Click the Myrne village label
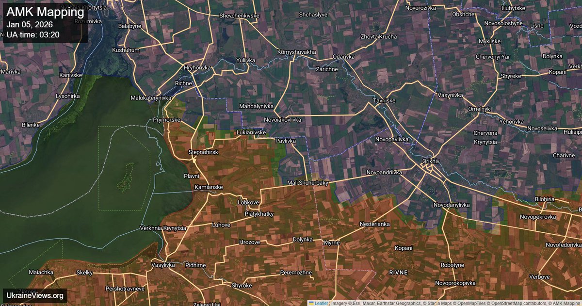The image size is (582, 306). 332,242
